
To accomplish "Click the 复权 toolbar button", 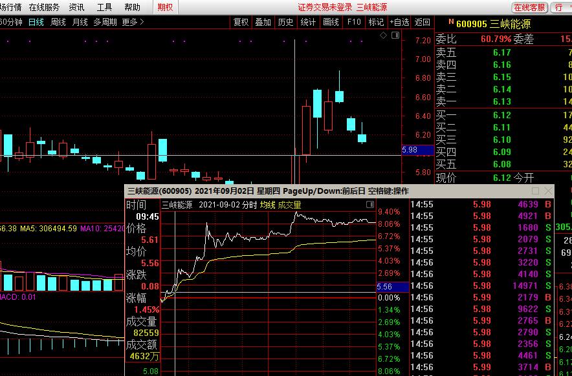I will click(x=241, y=22).
